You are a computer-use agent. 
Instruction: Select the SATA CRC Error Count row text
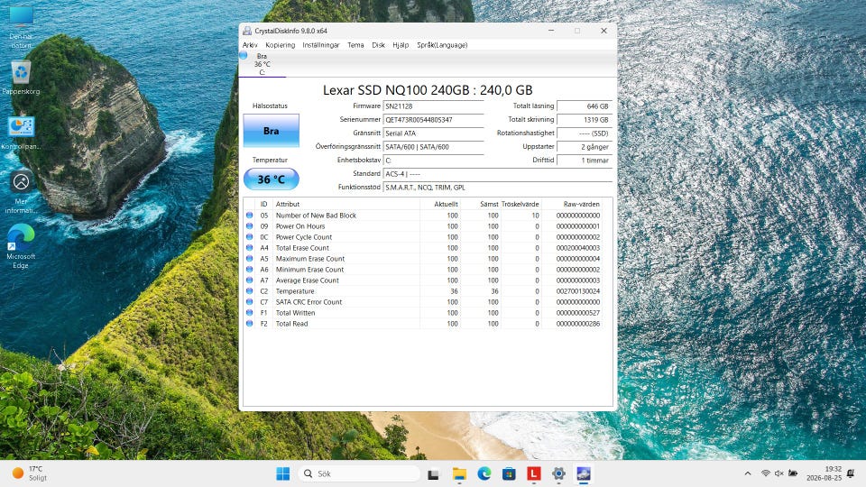pos(309,302)
